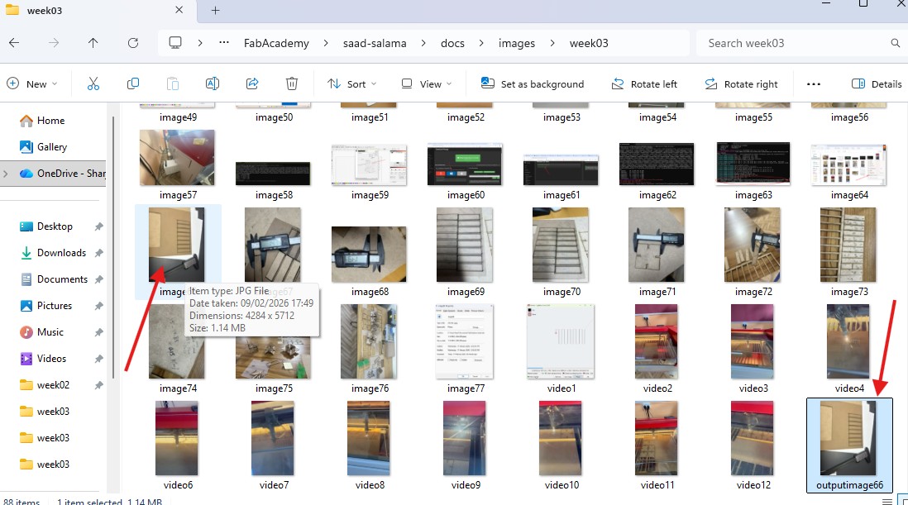Close the week03 tab
Image resolution: width=908 pixels, height=505 pixels.
[179, 10]
